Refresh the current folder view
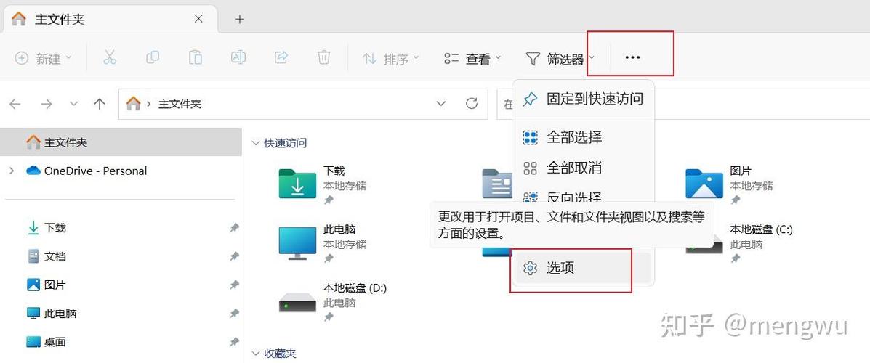870x363 pixels. (x=472, y=104)
